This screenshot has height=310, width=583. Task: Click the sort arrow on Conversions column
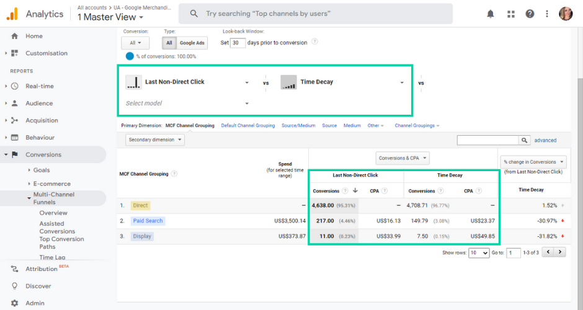click(355, 190)
